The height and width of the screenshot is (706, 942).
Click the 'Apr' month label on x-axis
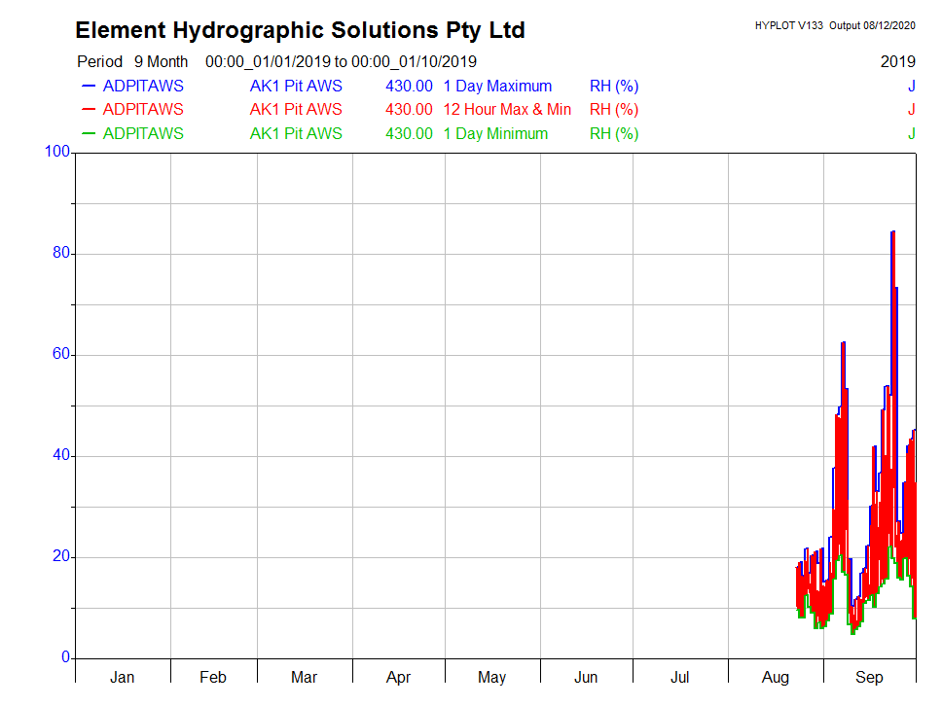pyautogui.click(x=398, y=677)
